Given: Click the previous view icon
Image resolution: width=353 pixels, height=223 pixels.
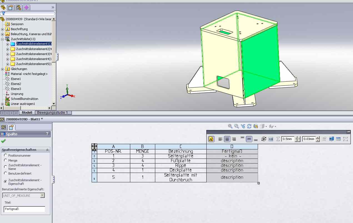Looking at the screenshot, I should click(243, 126).
